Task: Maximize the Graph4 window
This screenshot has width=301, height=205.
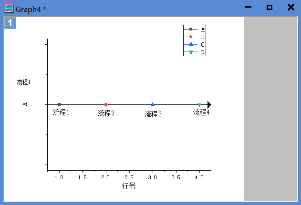Action: [x=270, y=7]
